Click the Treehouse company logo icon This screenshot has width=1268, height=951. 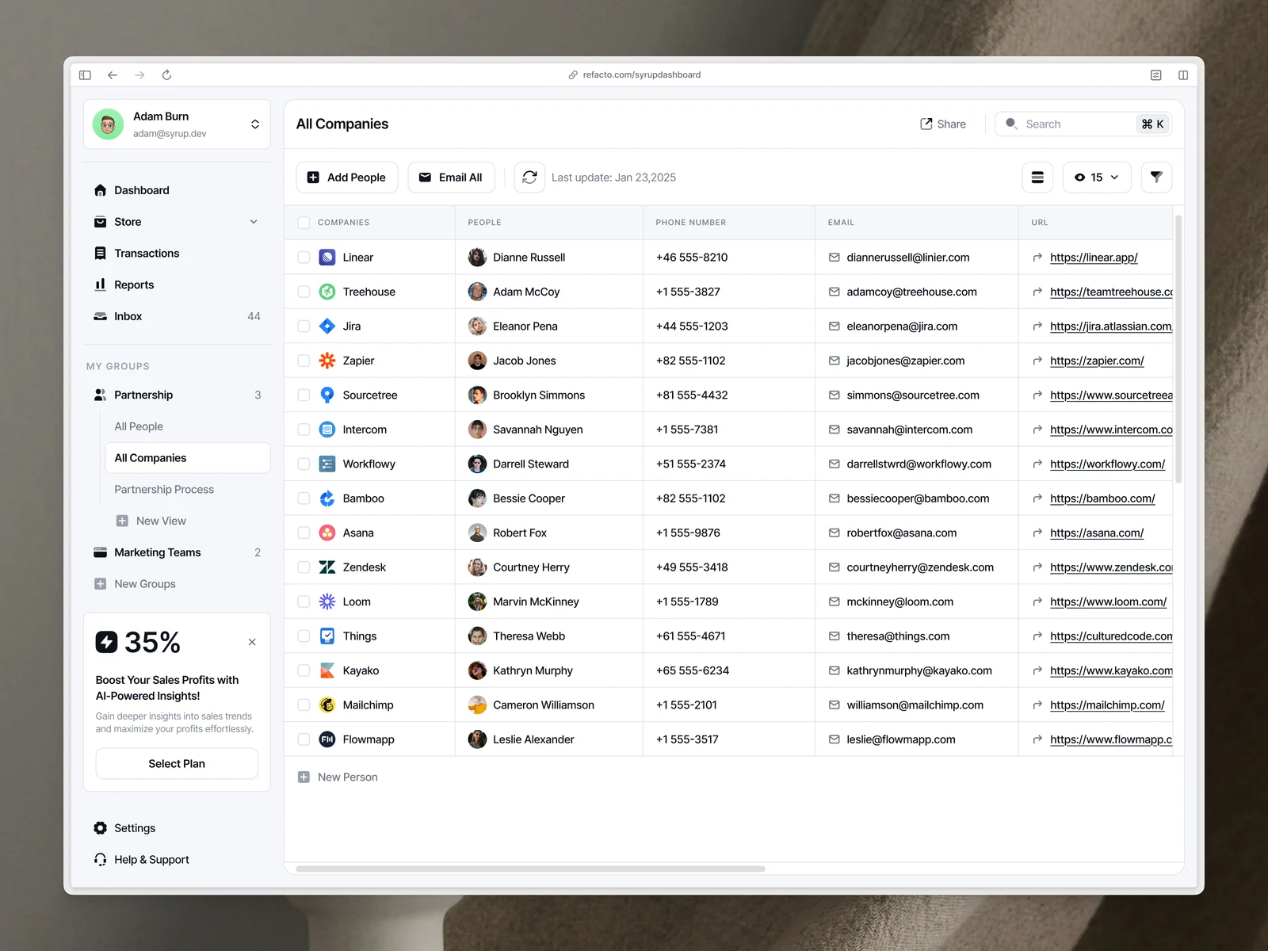point(327,292)
